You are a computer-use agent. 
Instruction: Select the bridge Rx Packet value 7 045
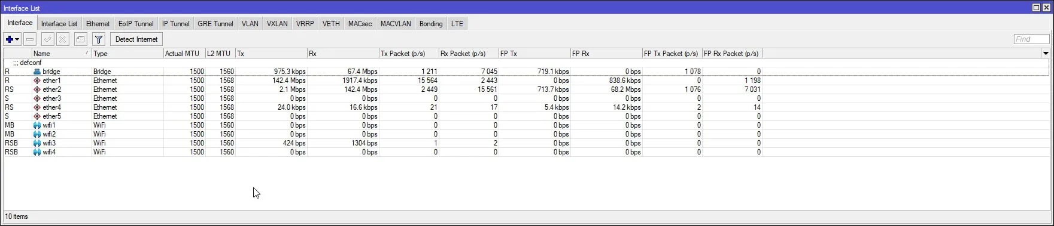point(489,72)
